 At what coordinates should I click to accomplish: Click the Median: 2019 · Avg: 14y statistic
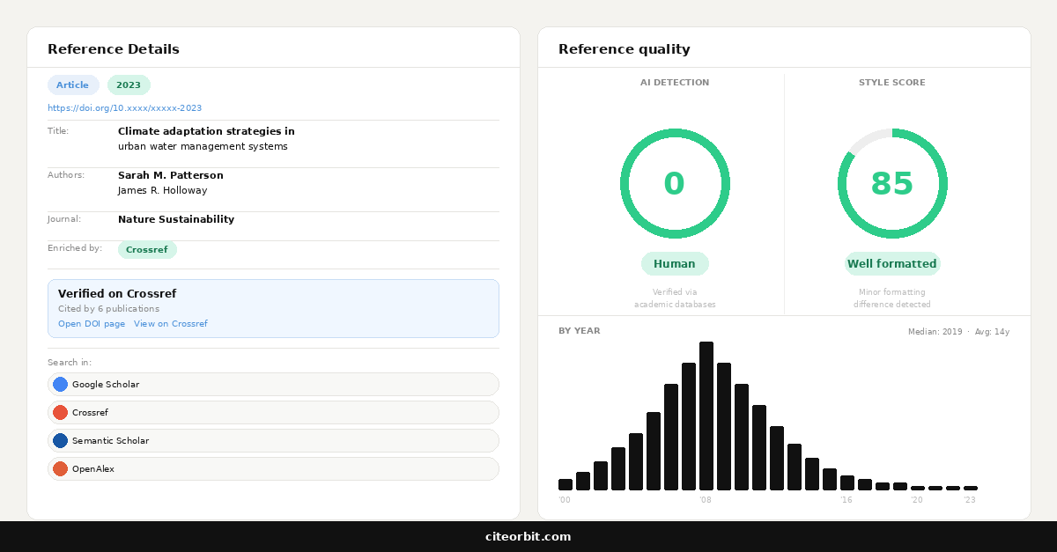pos(958,332)
